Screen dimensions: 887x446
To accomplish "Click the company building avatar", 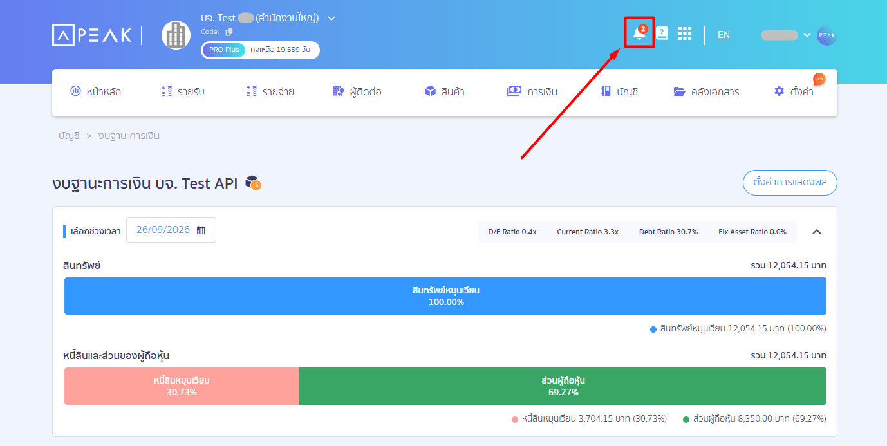I will 176,35.
